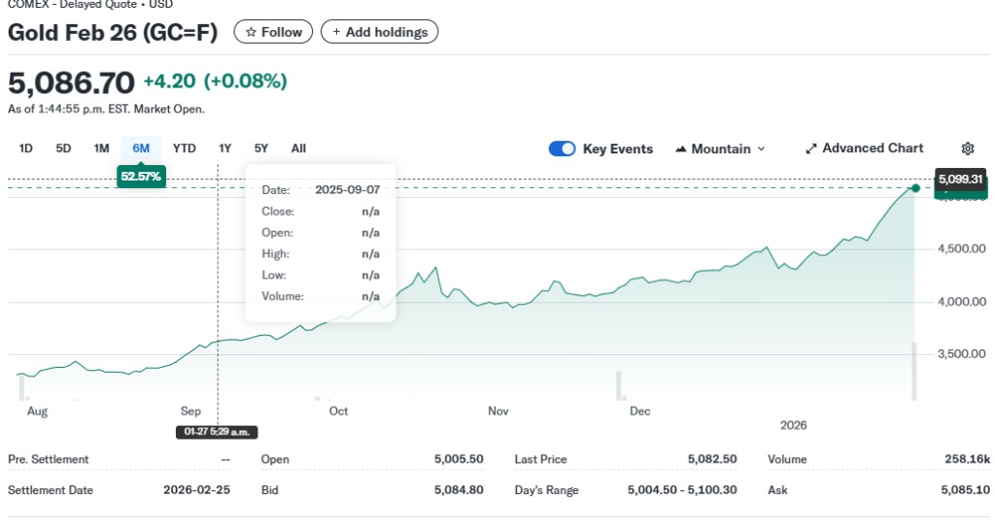Screen dimensions: 995x527
Task: Toggle the Key Events switch
Action: [563, 148]
